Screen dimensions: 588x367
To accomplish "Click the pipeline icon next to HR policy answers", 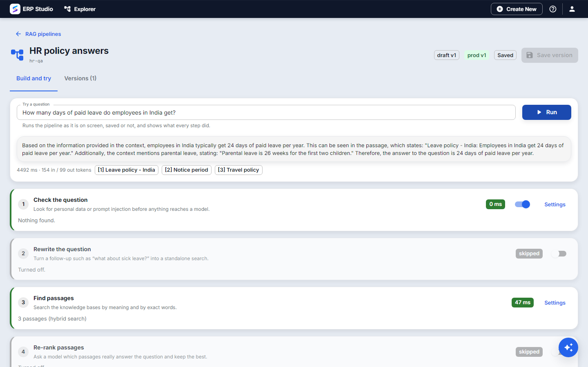I will click(x=17, y=55).
